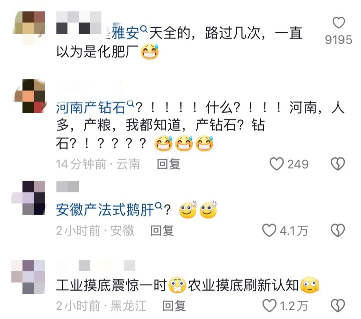Like the 河南产钻石 comment with 249 likes
Screen dimensions: 361x319
pos(276,164)
